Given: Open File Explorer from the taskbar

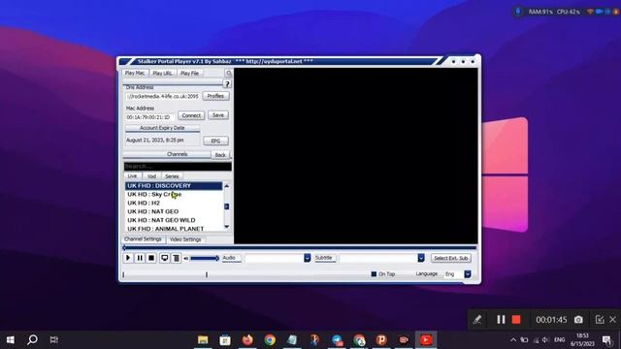Looking at the screenshot, I should [x=203, y=340].
